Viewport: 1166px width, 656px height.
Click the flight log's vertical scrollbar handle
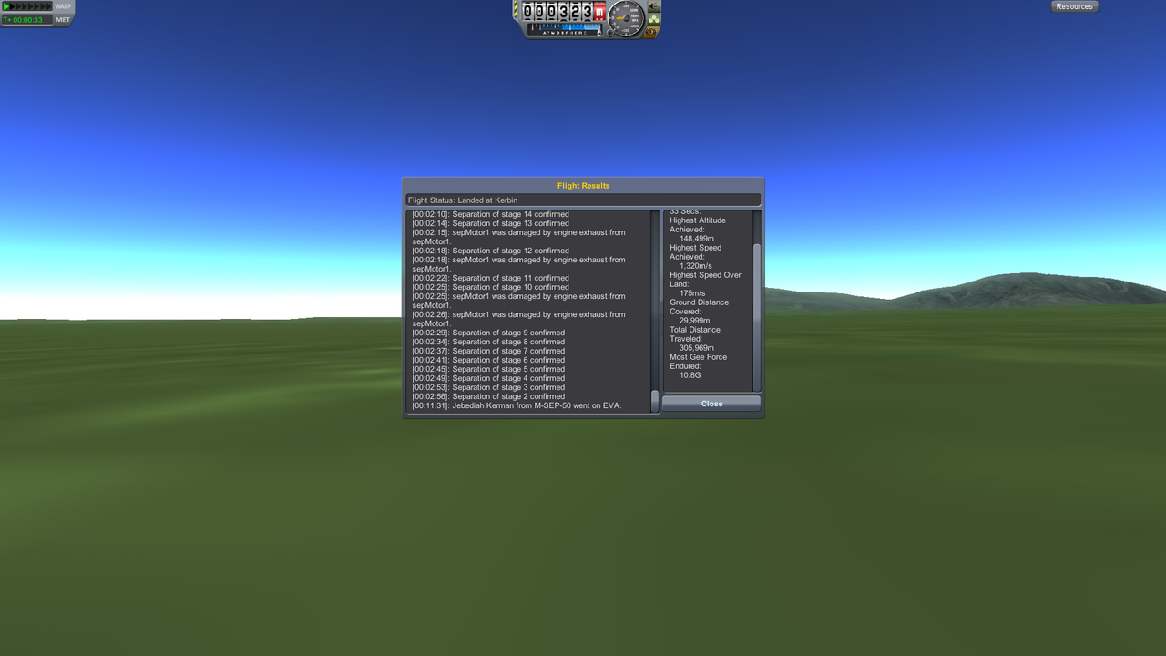(x=654, y=401)
